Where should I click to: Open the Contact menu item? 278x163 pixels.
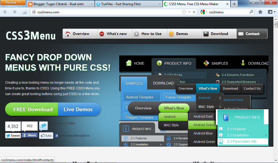pyautogui.click(x=252, y=34)
